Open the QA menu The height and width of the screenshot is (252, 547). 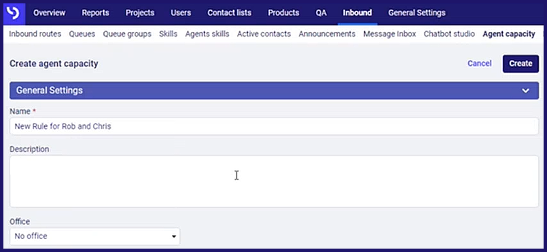tap(321, 13)
